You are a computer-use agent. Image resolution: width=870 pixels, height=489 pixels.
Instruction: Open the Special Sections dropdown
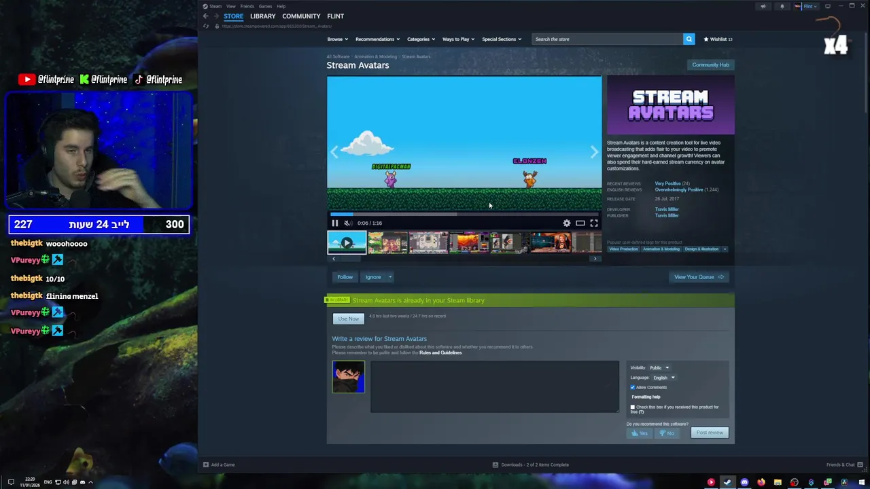tap(502, 39)
